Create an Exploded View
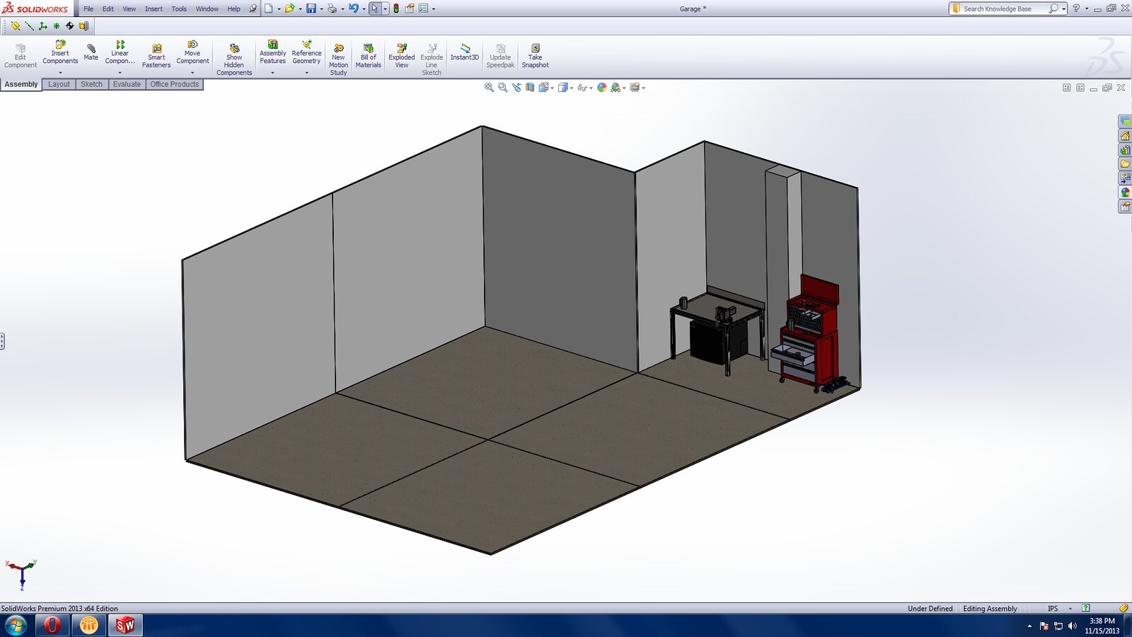 click(x=401, y=57)
